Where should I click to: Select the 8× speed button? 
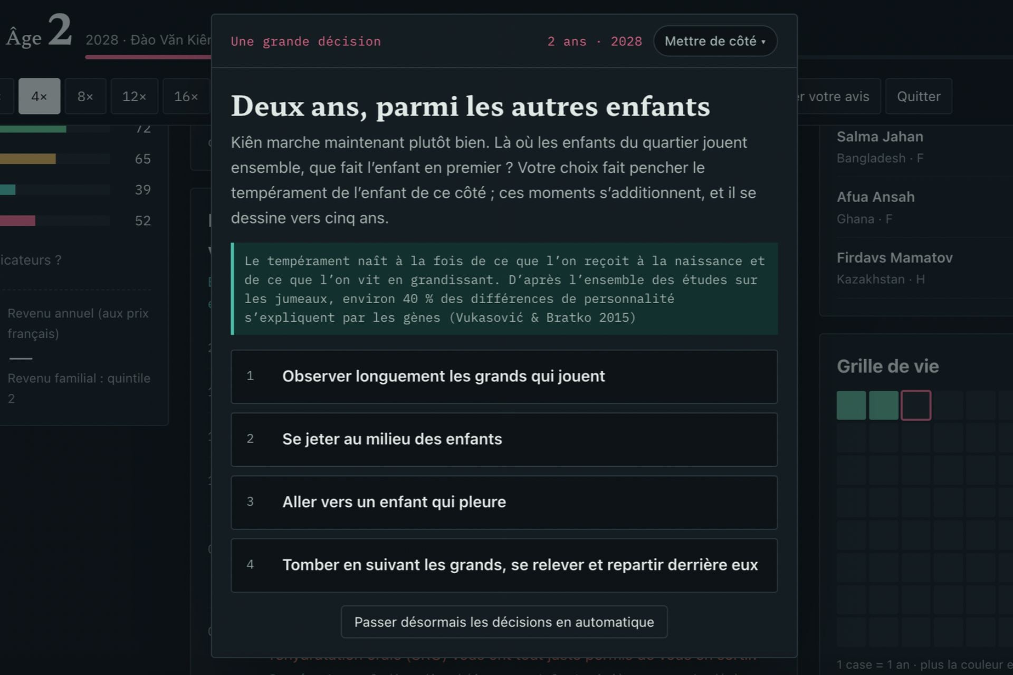pyautogui.click(x=85, y=97)
